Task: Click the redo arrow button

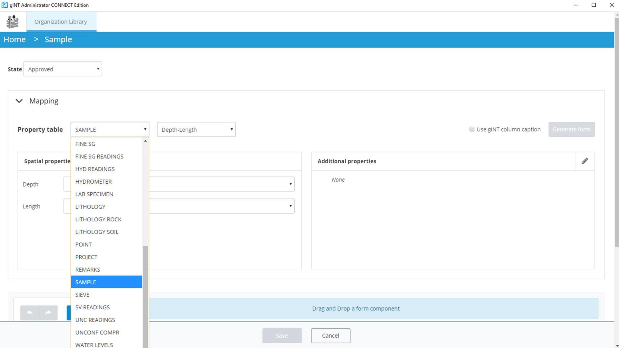Action: point(48,313)
